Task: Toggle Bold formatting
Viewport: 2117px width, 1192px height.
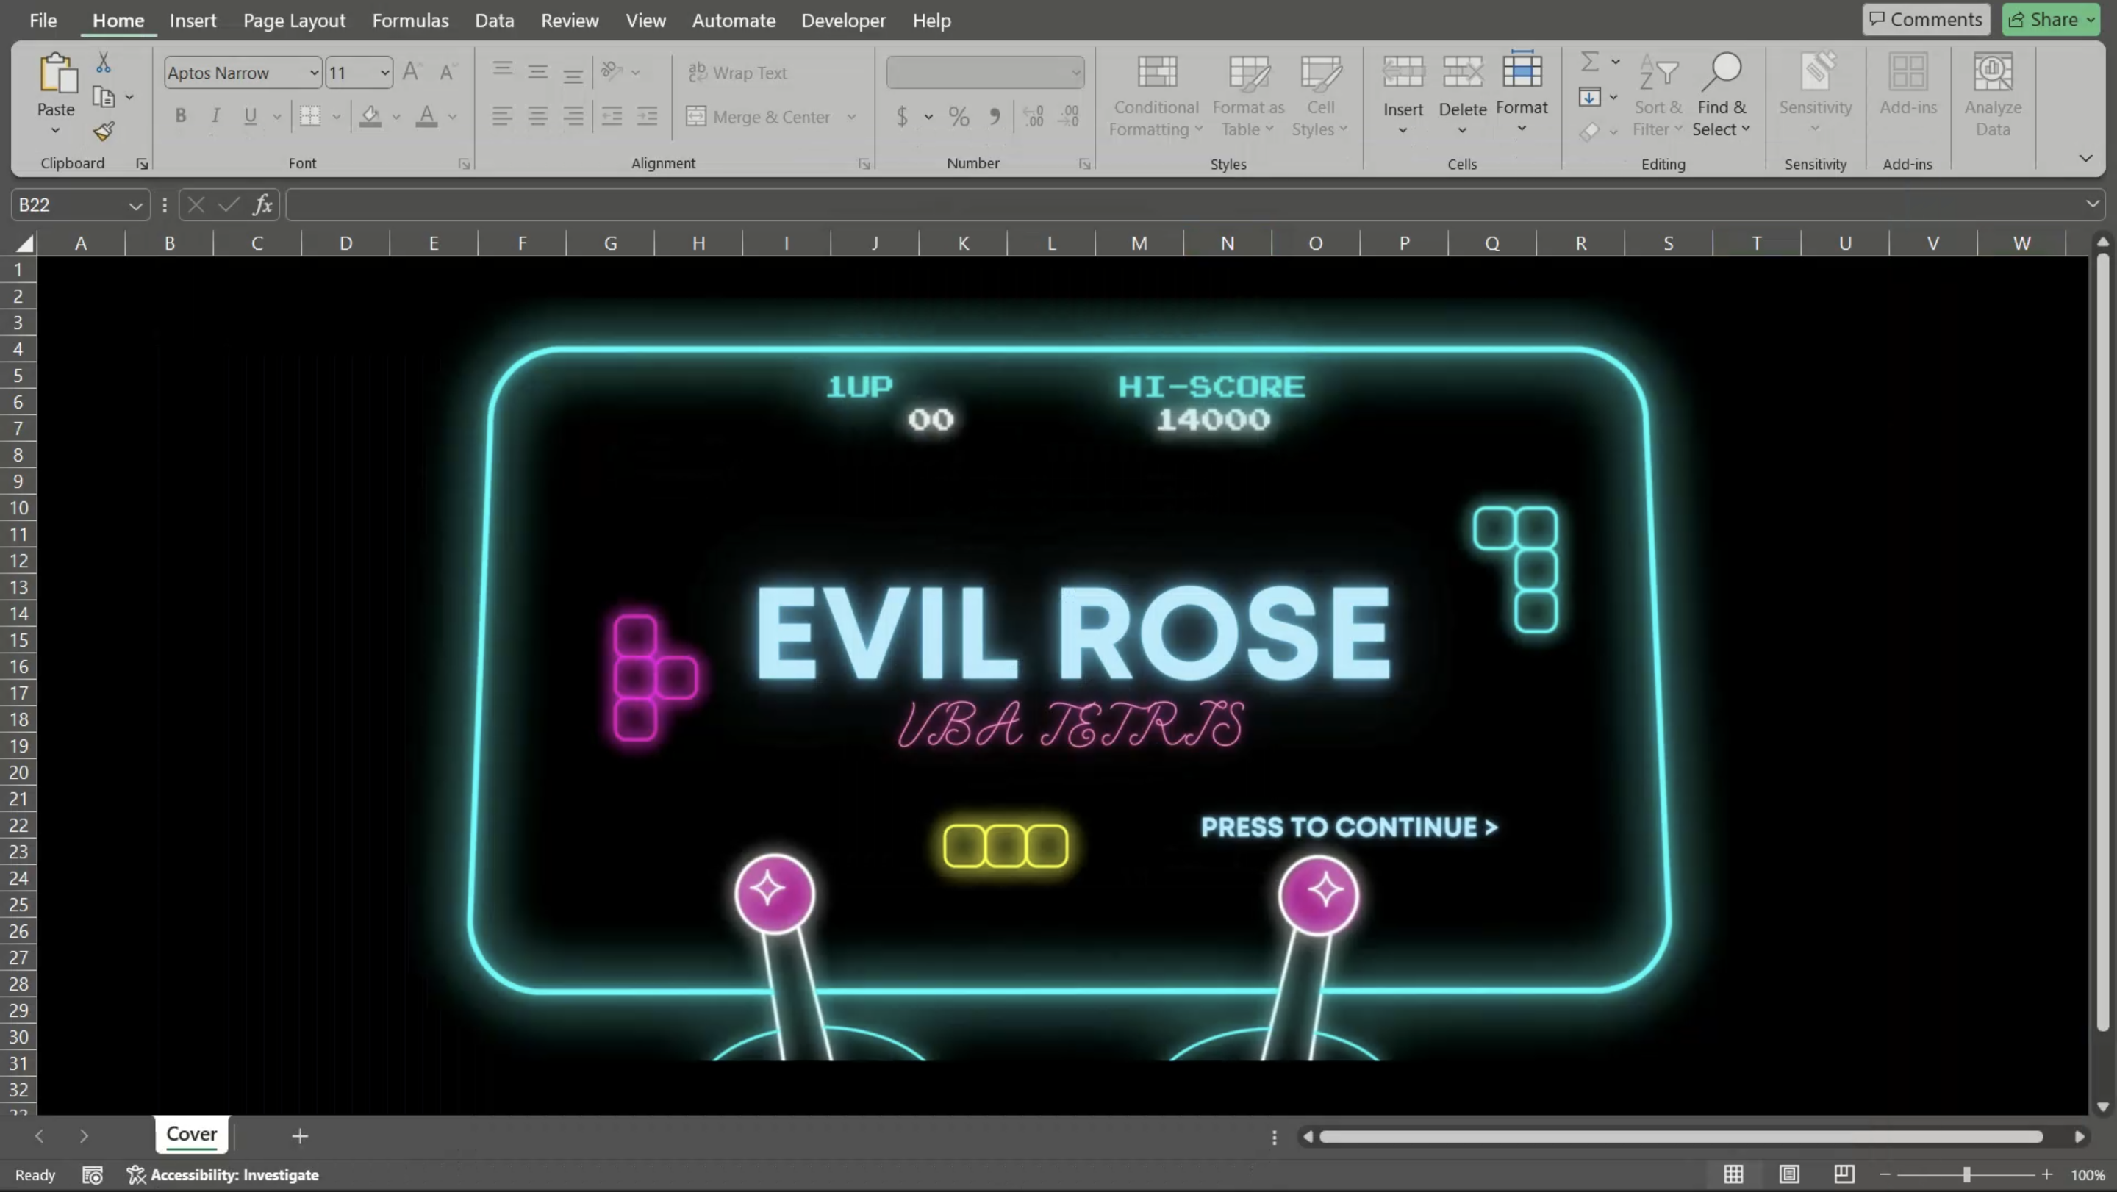Action: click(x=181, y=116)
